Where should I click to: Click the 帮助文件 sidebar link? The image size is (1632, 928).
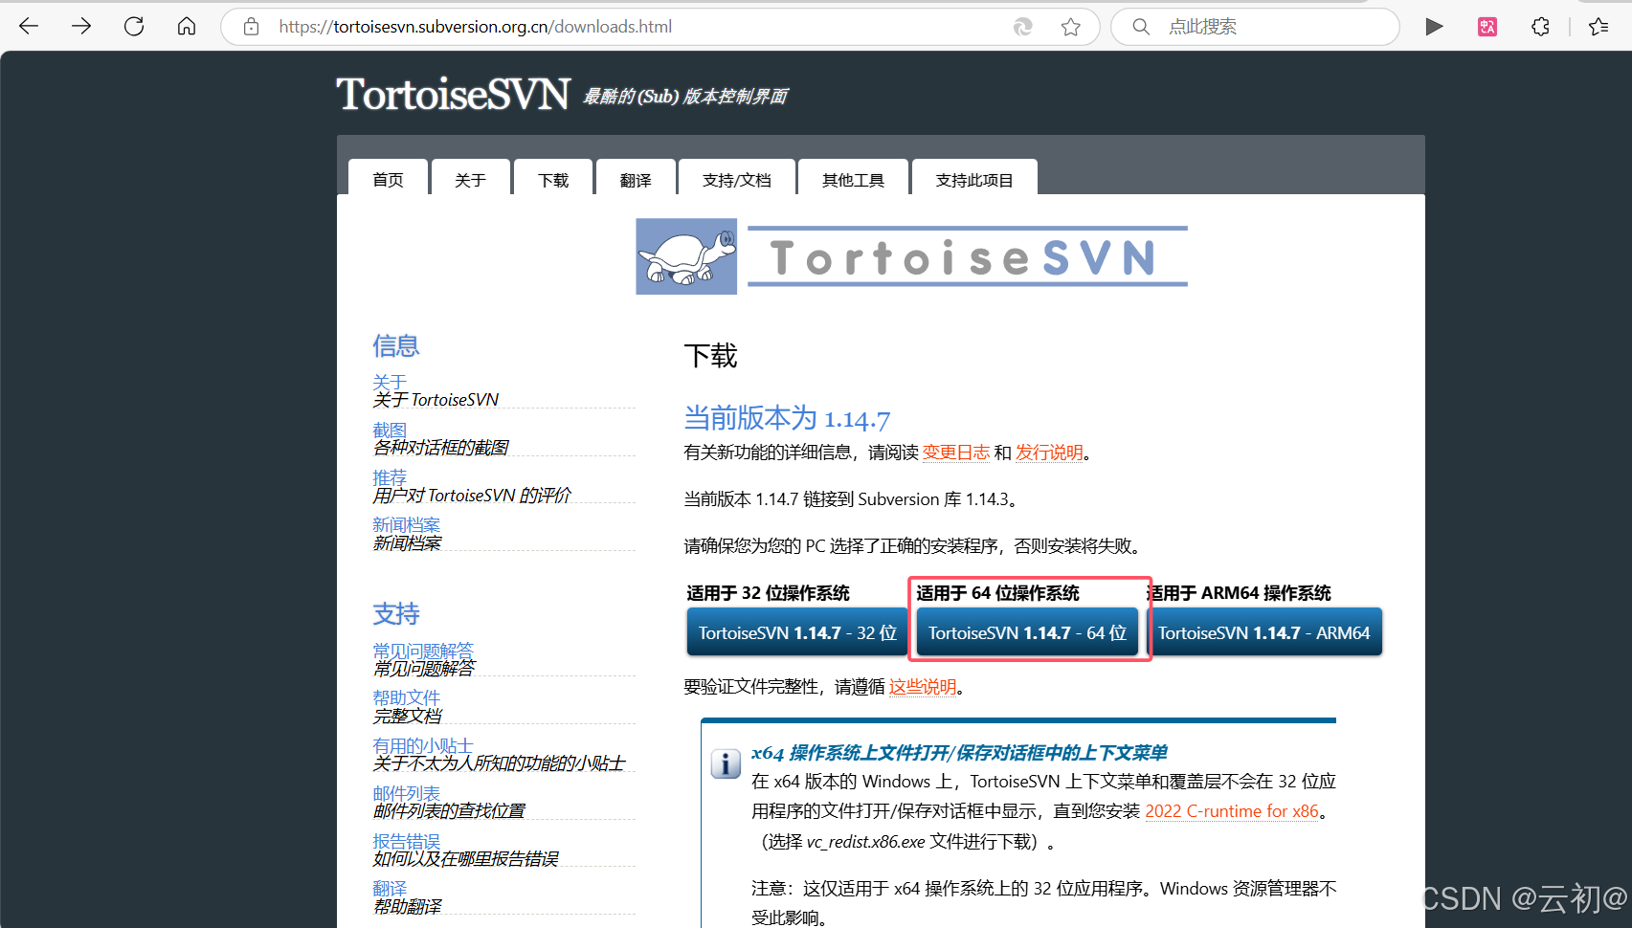coord(407,697)
